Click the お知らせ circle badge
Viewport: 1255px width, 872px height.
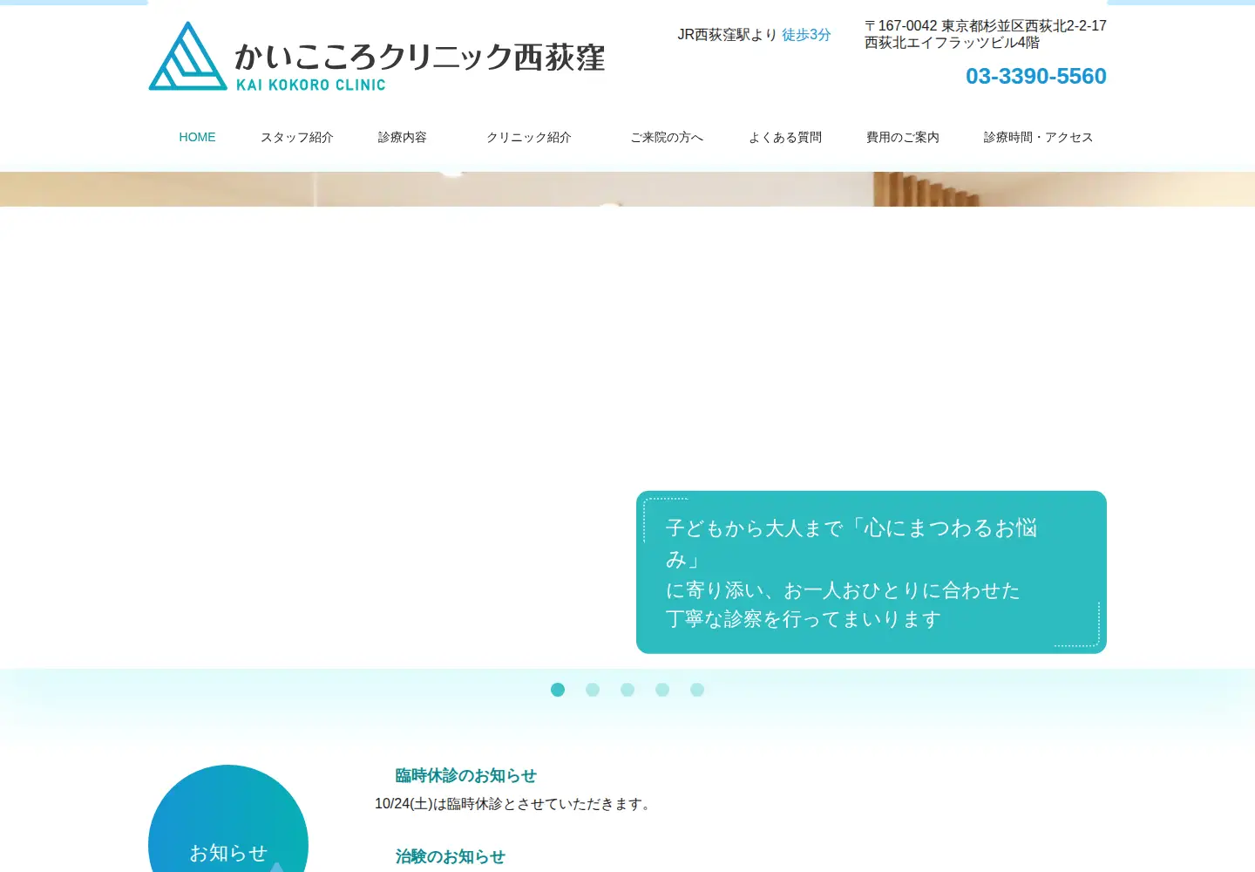coord(228,819)
